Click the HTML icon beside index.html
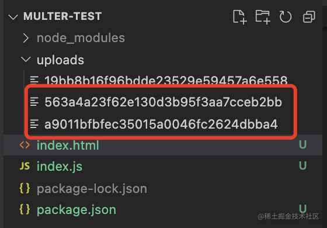The image size is (327, 228). tap(25, 145)
